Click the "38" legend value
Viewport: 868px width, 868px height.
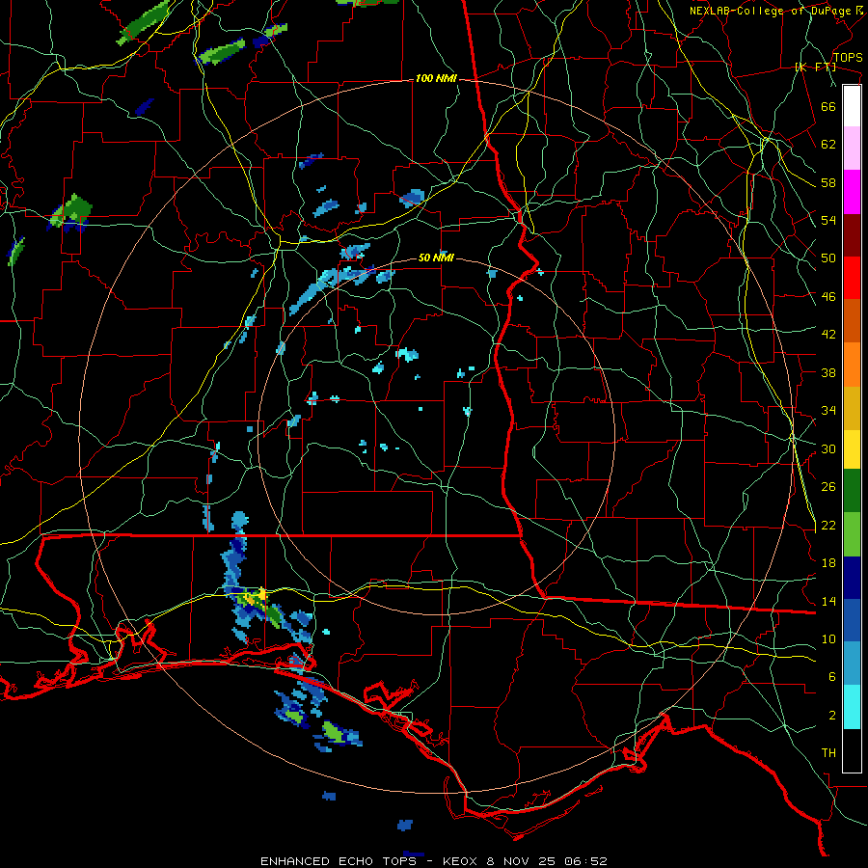click(828, 372)
